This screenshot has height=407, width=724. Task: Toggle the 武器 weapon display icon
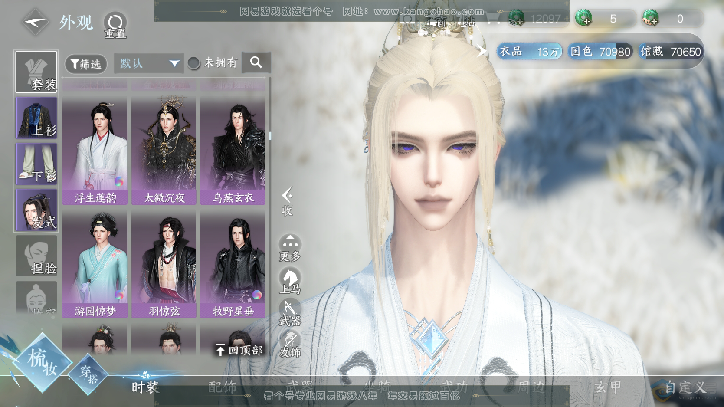290,313
